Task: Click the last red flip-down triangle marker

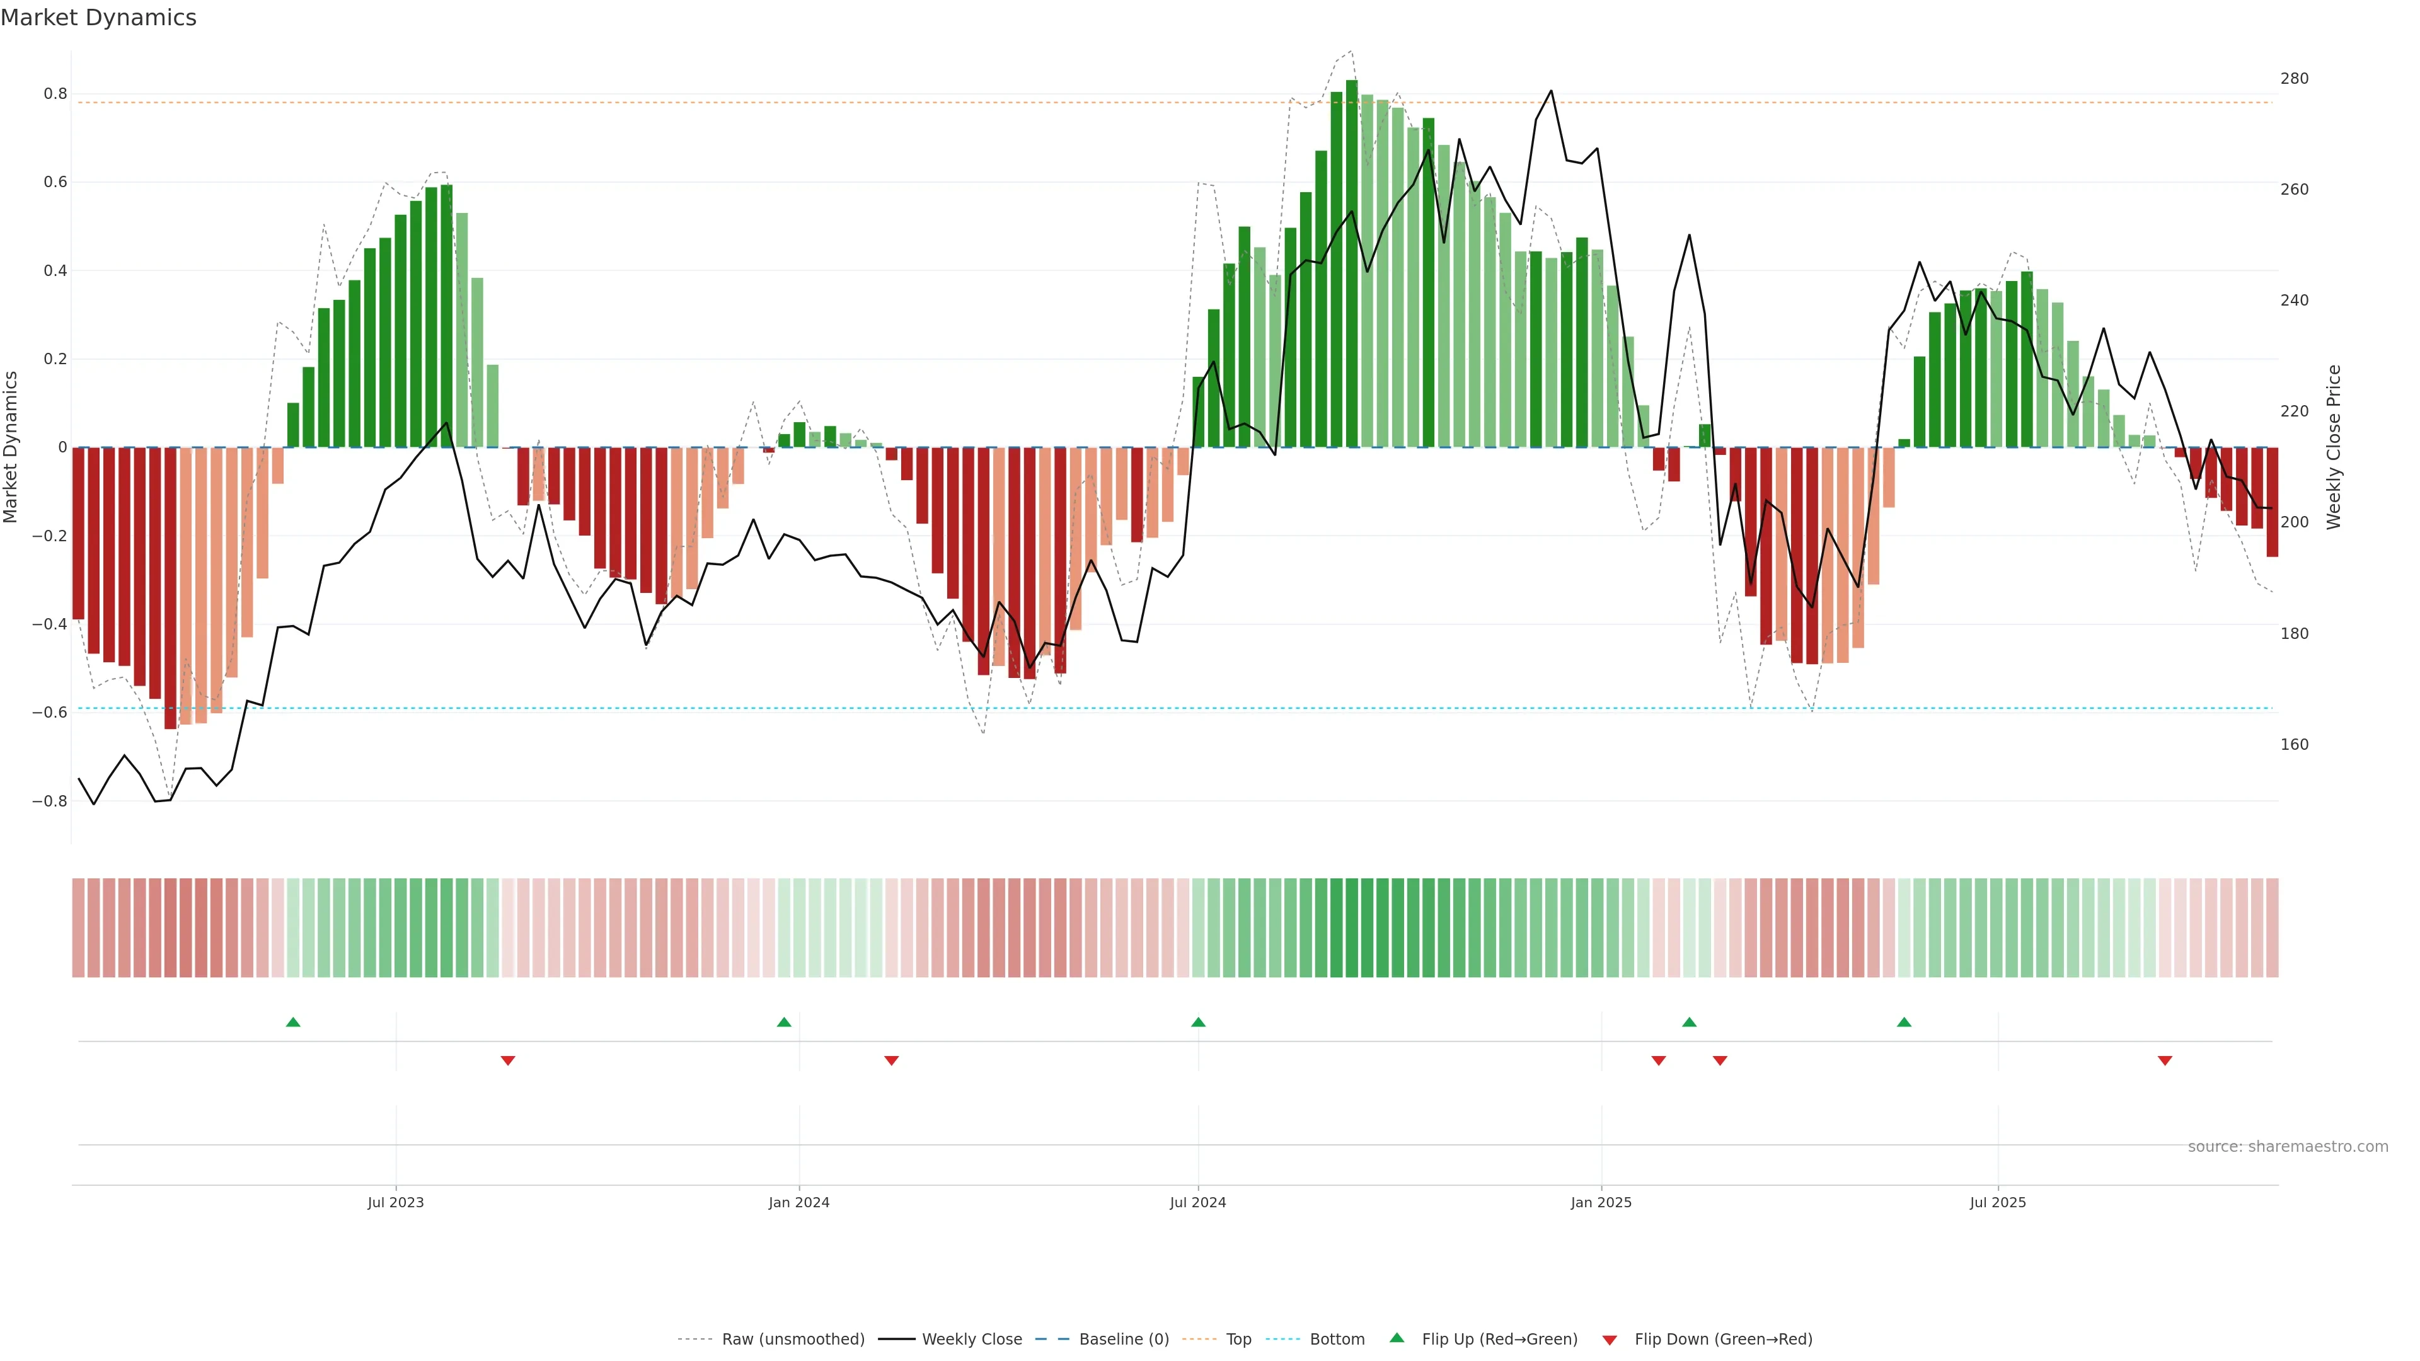Action: (2165, 1060)
